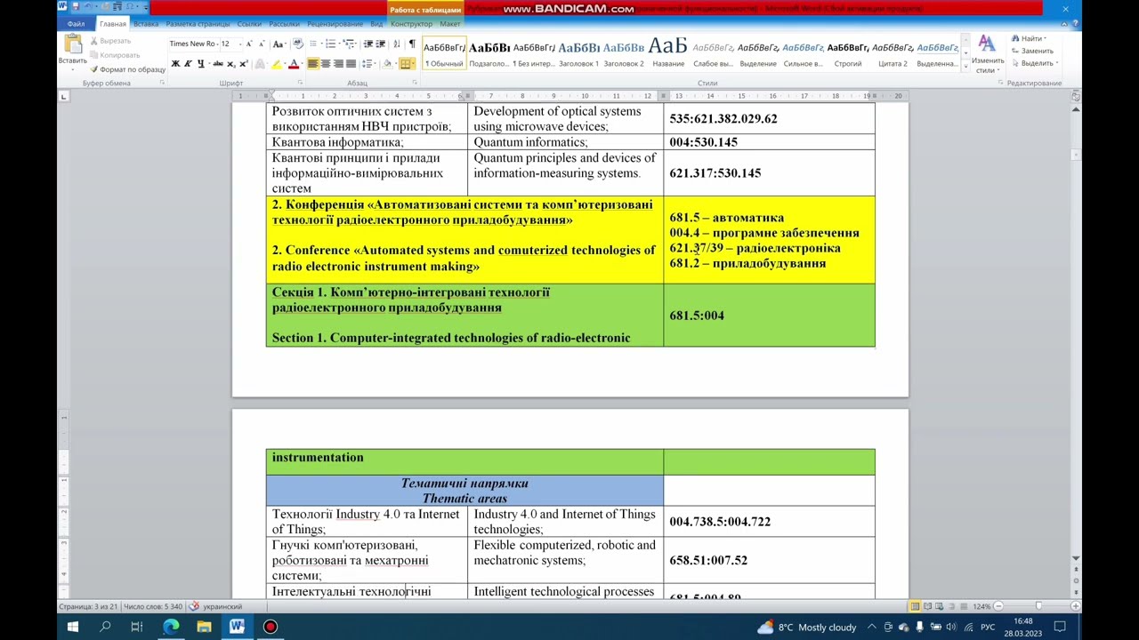The height and width of the screenshot is (640, 1139).
Task: Apply subscript formatting
Action: 230,64
